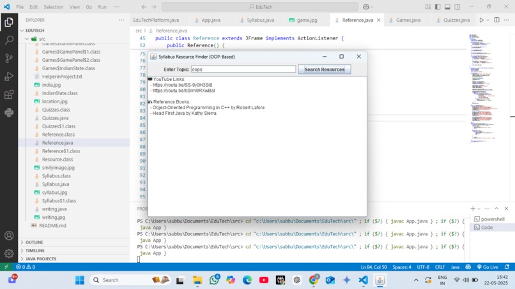
Task: Toggle the secondary side bar layout icon
Action: [x=457, y=7]
